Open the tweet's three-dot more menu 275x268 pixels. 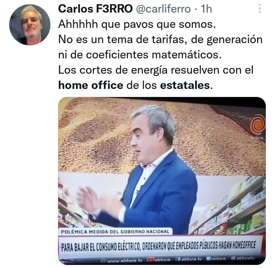(x=260, y=8)
